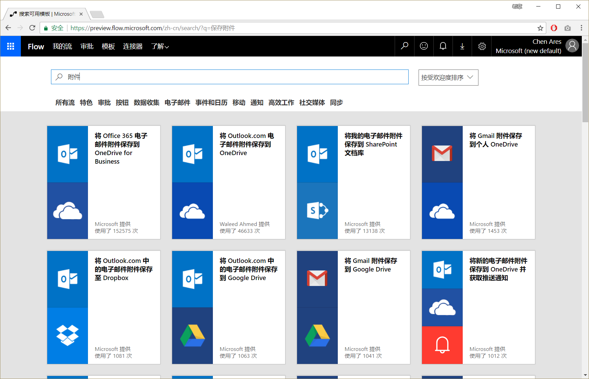Screen dimensions: 589x379
Task: Click the download arrow icon
Action: [x=462, y=46]
